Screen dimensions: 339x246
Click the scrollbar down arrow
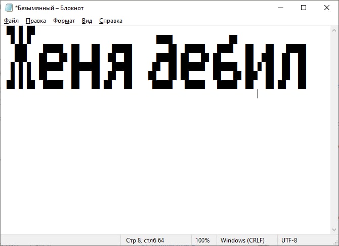[x=334, y=230]
